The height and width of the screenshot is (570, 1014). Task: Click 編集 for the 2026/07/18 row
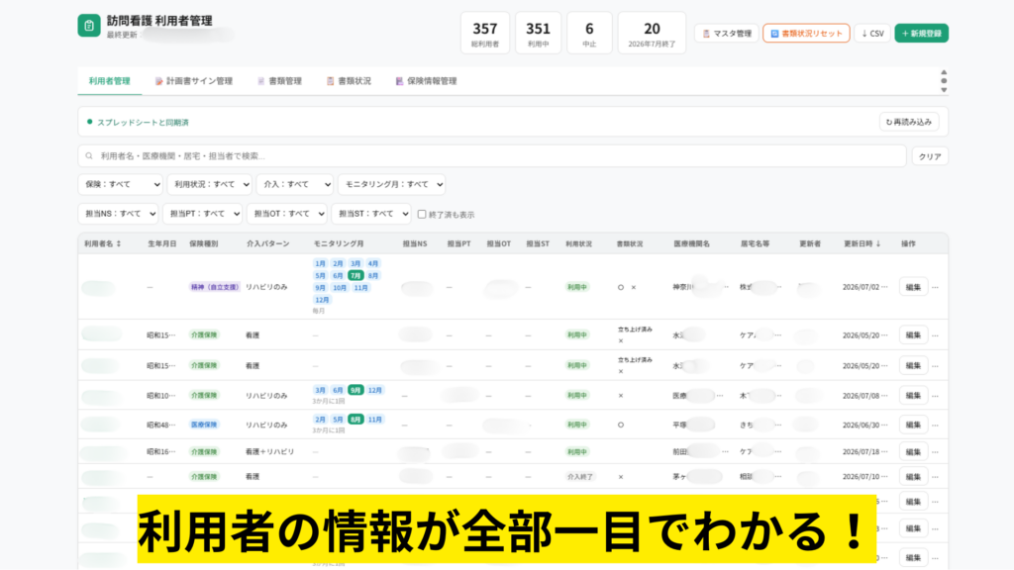pyautogui.click(x=913, y=451)
